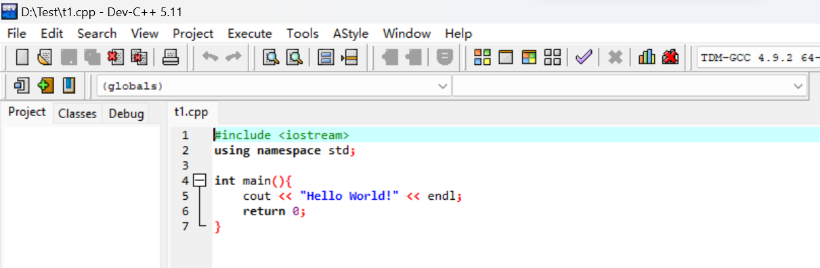The width and height of the screenshot is (820, 268).
Task: Click the Delete Profiling Information icon
Action: [x=670, y=57]
